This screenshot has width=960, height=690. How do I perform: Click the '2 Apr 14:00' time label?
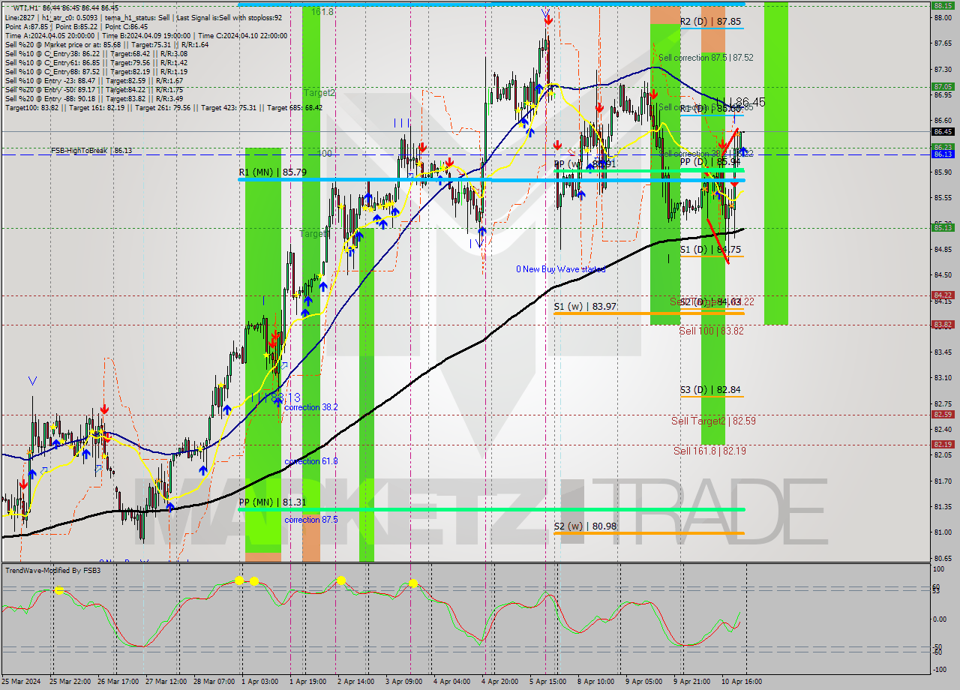(x=355, y=681)
